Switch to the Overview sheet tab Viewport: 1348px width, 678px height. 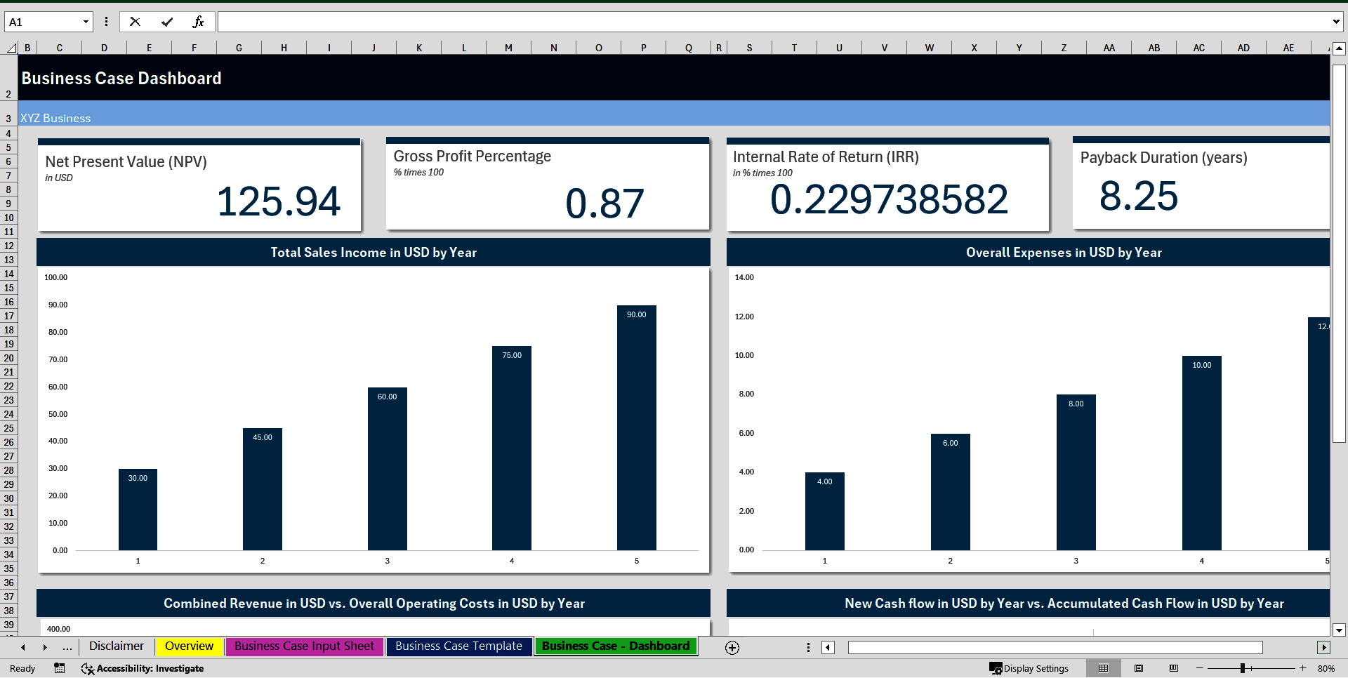pos(189,646)
